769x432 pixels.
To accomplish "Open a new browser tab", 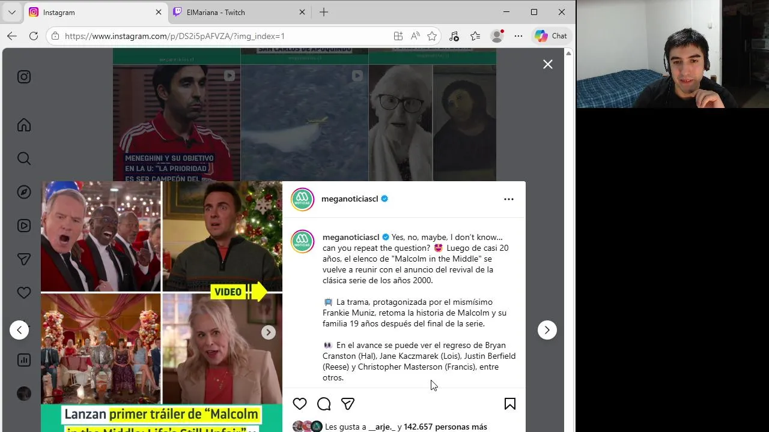I will point(324,12).
